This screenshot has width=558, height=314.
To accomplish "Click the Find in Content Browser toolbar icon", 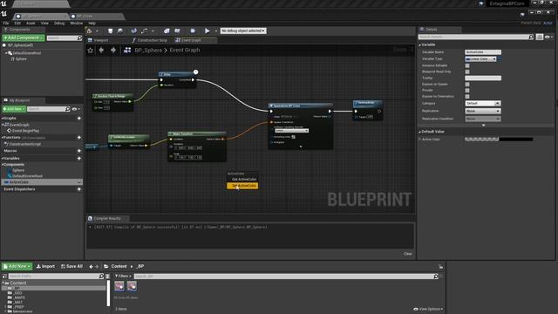I will 120,31.
